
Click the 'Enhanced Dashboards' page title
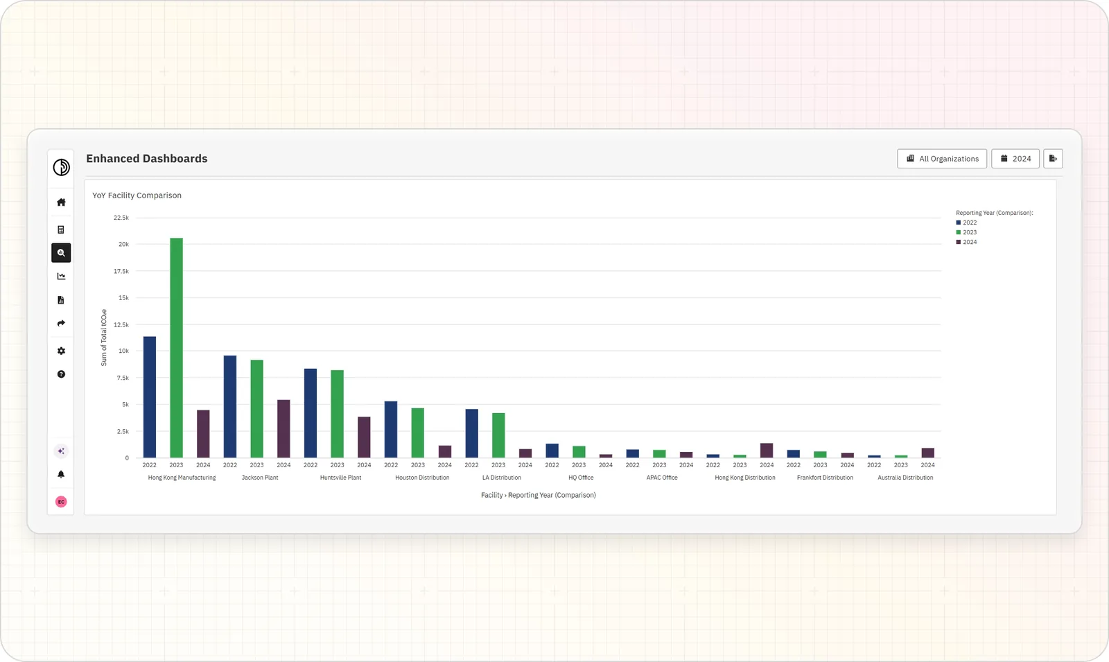click(x=147, y=159)
